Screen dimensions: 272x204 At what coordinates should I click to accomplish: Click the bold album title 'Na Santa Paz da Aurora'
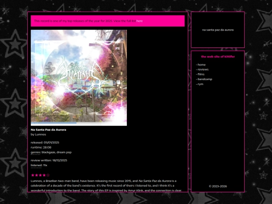pos(48,130)
